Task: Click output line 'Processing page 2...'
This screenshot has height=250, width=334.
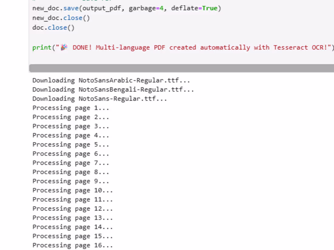Action: pyautogui.click(x=71, y=117)
